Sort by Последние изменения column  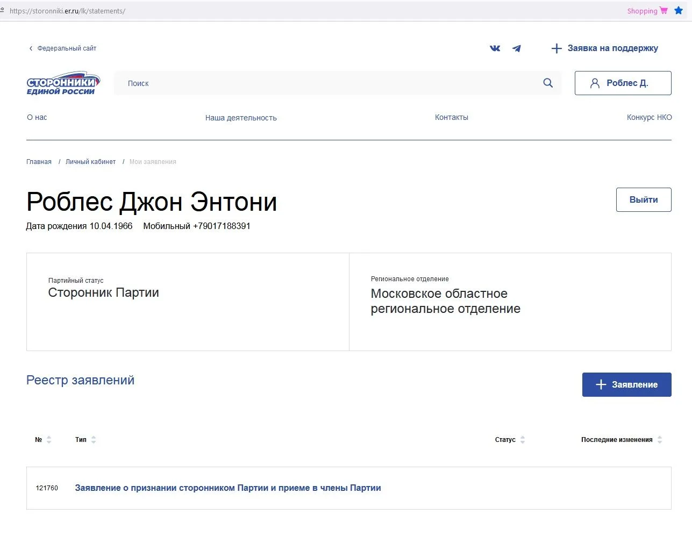659,440
